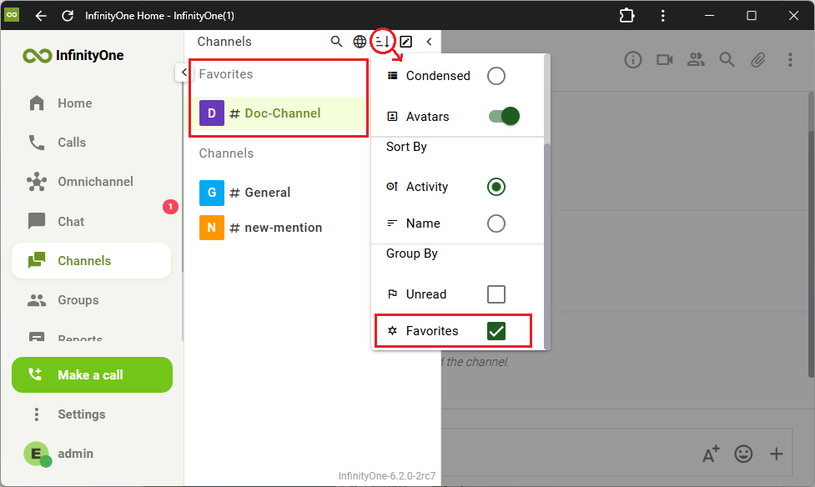
Task: Open the chat header three-dot menu
Action: pyautogui.click(x=790, y=60)
